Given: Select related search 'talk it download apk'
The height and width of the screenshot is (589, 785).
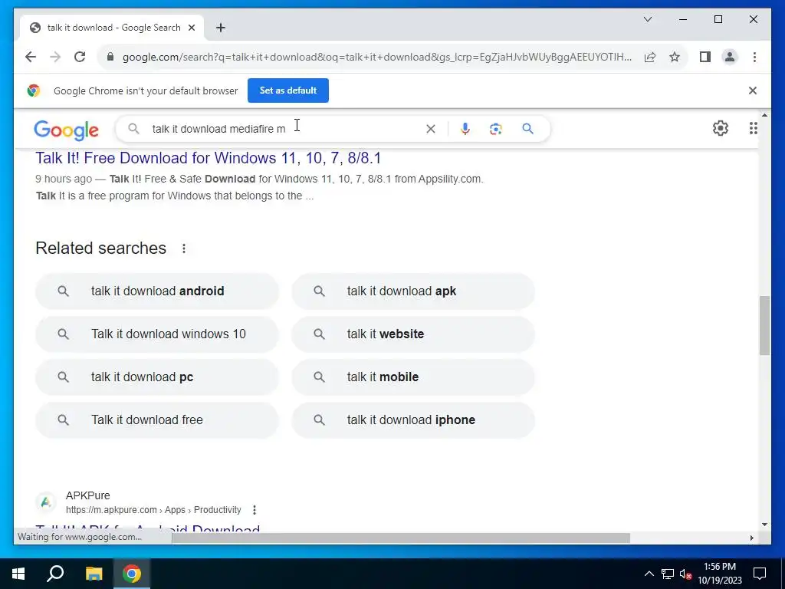Looking at the screenshot, I should tap(413, 291).
